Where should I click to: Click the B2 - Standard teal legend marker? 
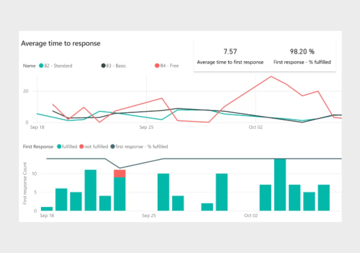point(41,66)
